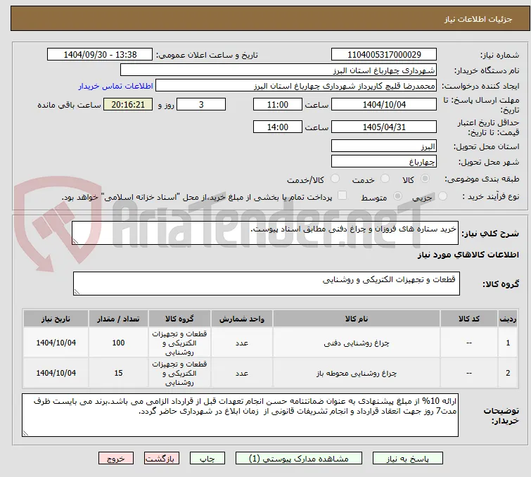Choose the متوسط purchase type radio
Image resolution: width=531 pixels, height=477 pixels.
click(397, 196)
